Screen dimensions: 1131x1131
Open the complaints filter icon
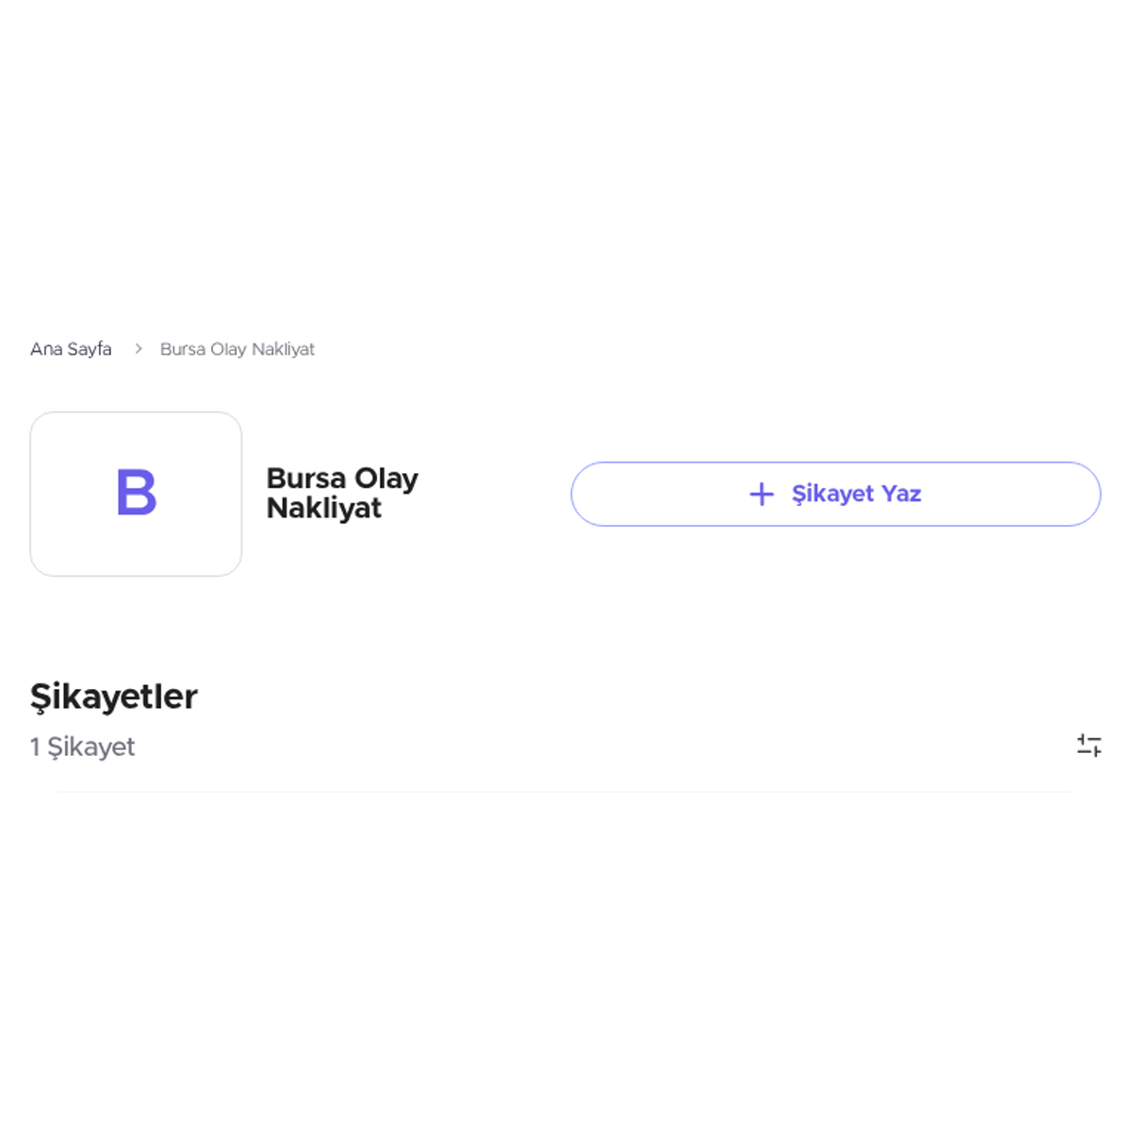pos(1089,746)
